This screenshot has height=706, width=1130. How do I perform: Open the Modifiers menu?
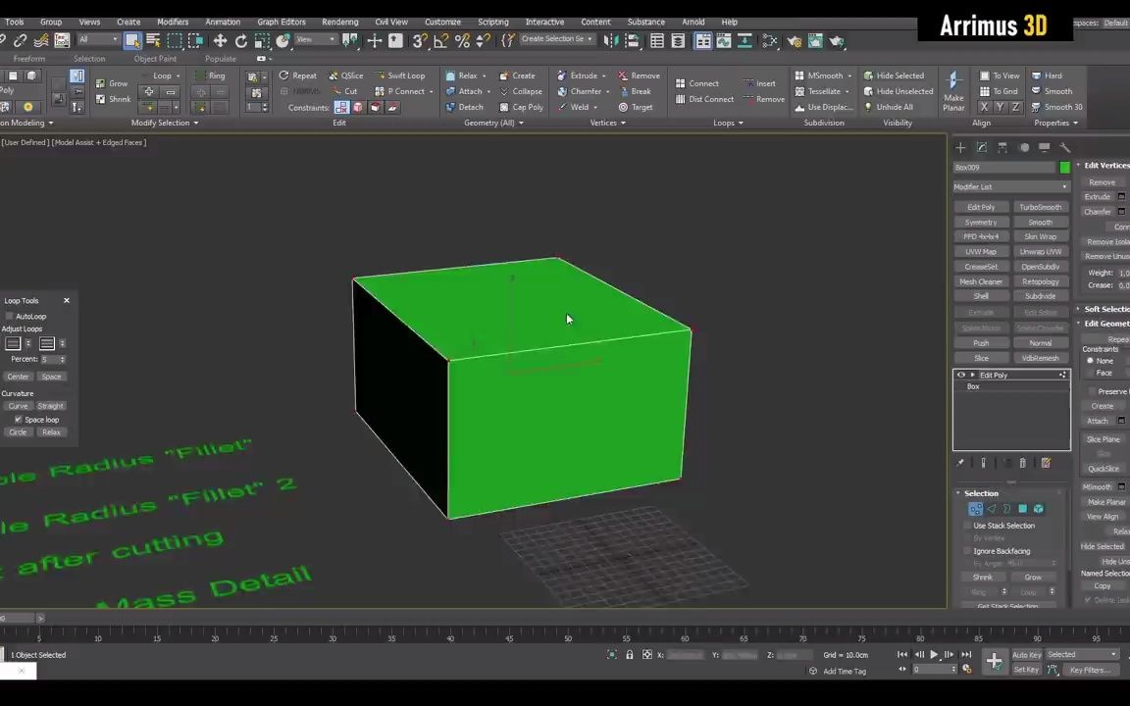(x=173, y=22)
